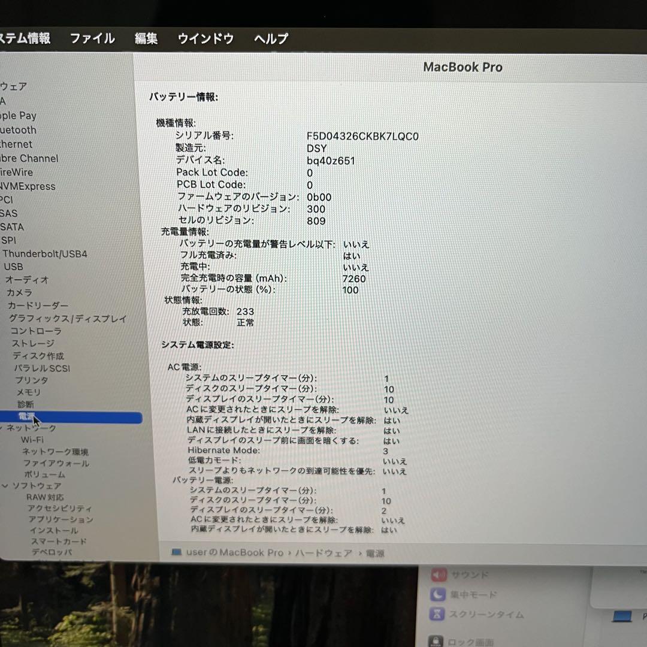Image resolution: width=647 pixels, height=647 pixels.
Task: Select メモリ in the sidebar
Action: point(29,392)
